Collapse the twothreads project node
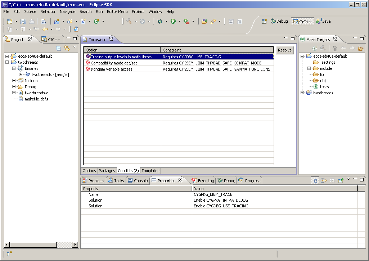This screenshot has height=261, width=369. pos(7,62)
